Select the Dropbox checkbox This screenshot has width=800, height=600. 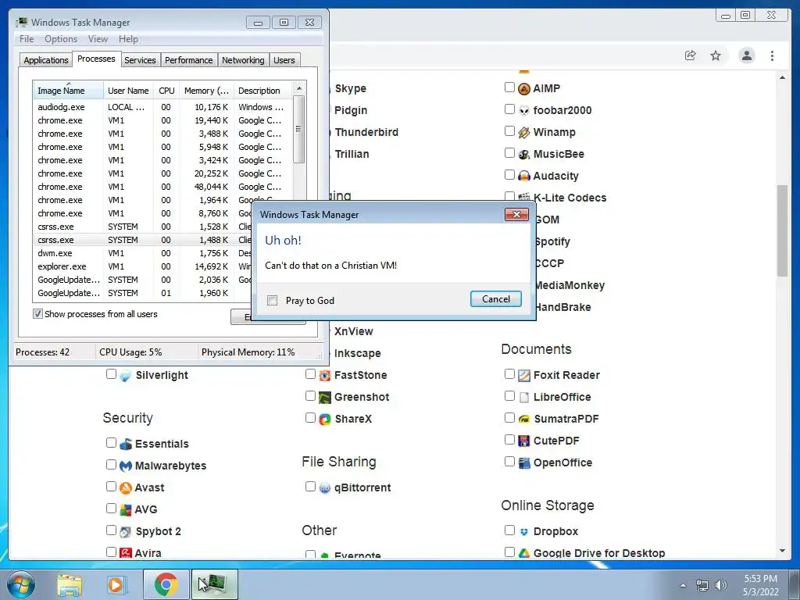tap(509, 530)
